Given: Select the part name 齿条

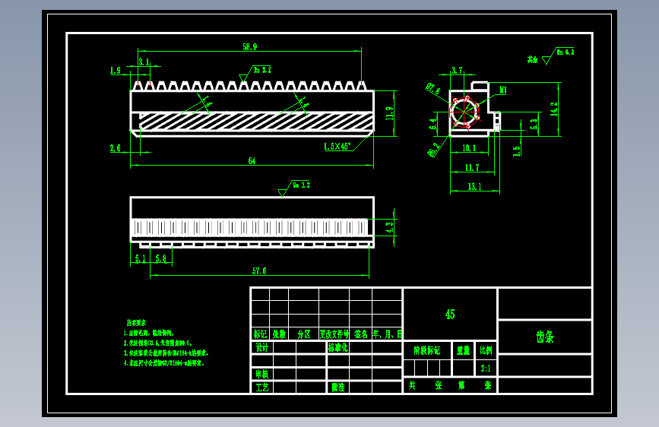Looking at the screenshot, I should (x=545, y=337).
